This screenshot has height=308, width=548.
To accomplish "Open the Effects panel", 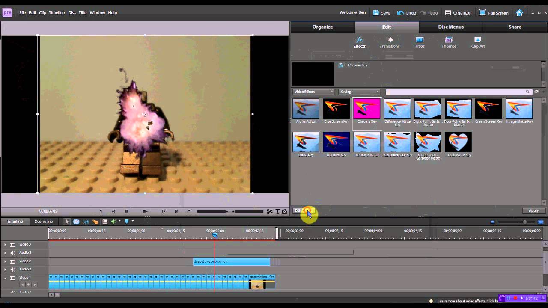I will pyautogui.click(x=360, y=42).
